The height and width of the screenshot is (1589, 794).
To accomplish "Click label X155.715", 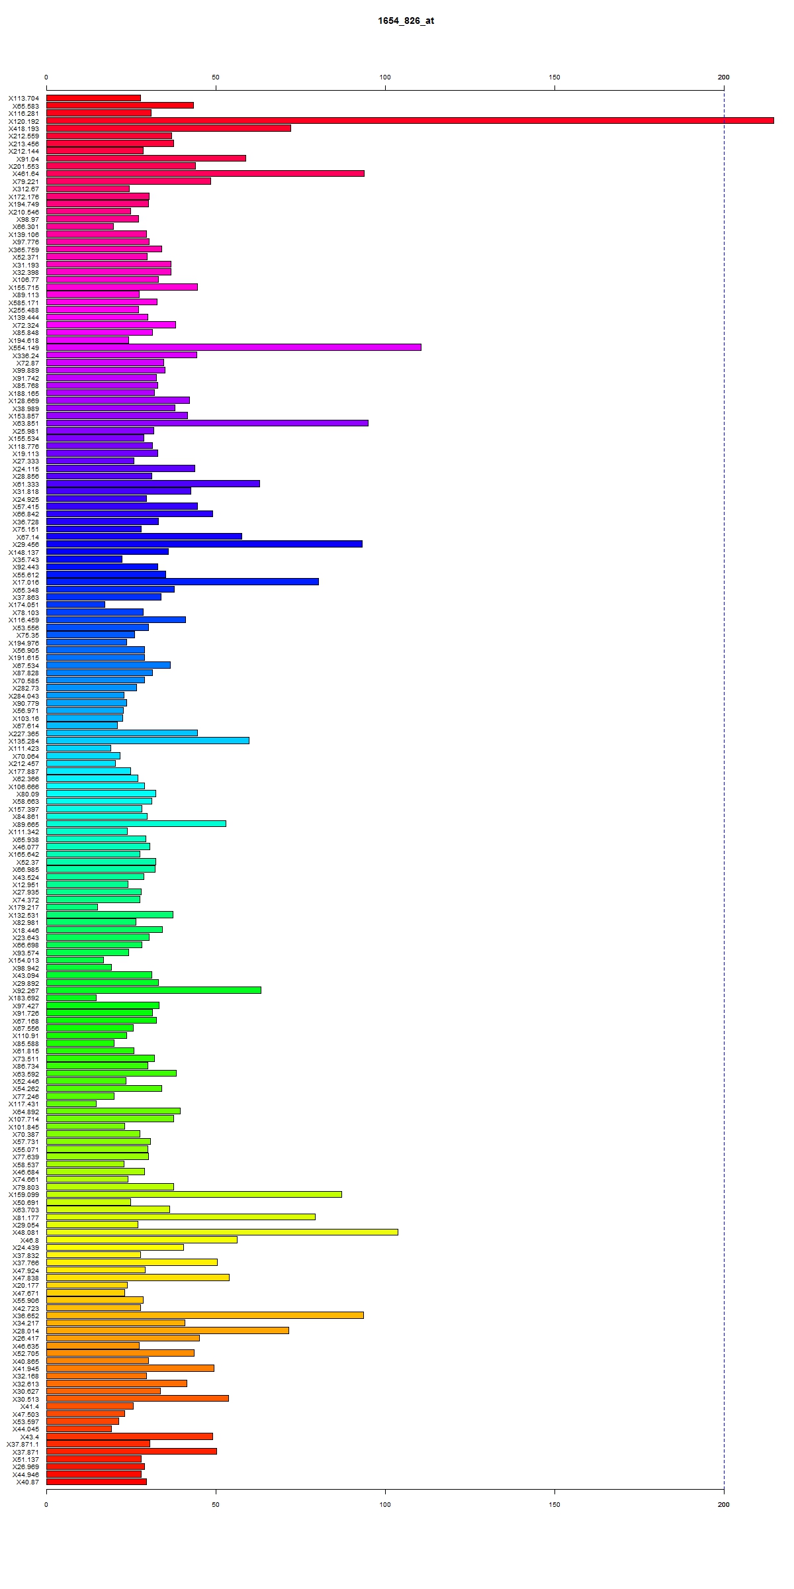I will [24, 287].
